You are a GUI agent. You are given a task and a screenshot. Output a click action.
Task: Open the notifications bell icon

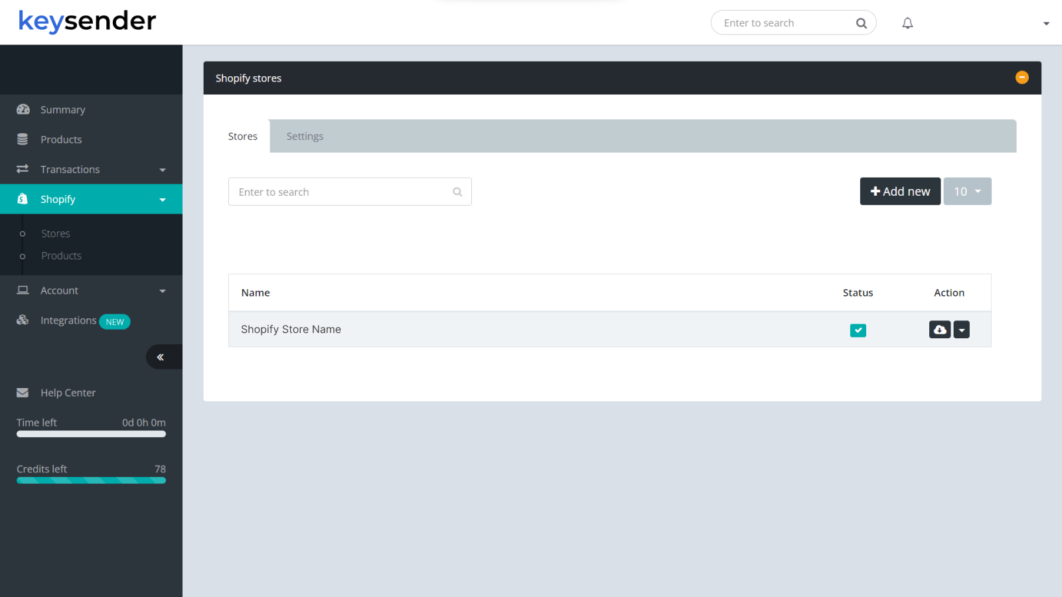(907, 23)
